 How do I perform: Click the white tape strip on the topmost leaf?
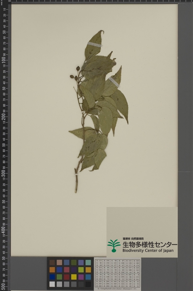point(95,44)
